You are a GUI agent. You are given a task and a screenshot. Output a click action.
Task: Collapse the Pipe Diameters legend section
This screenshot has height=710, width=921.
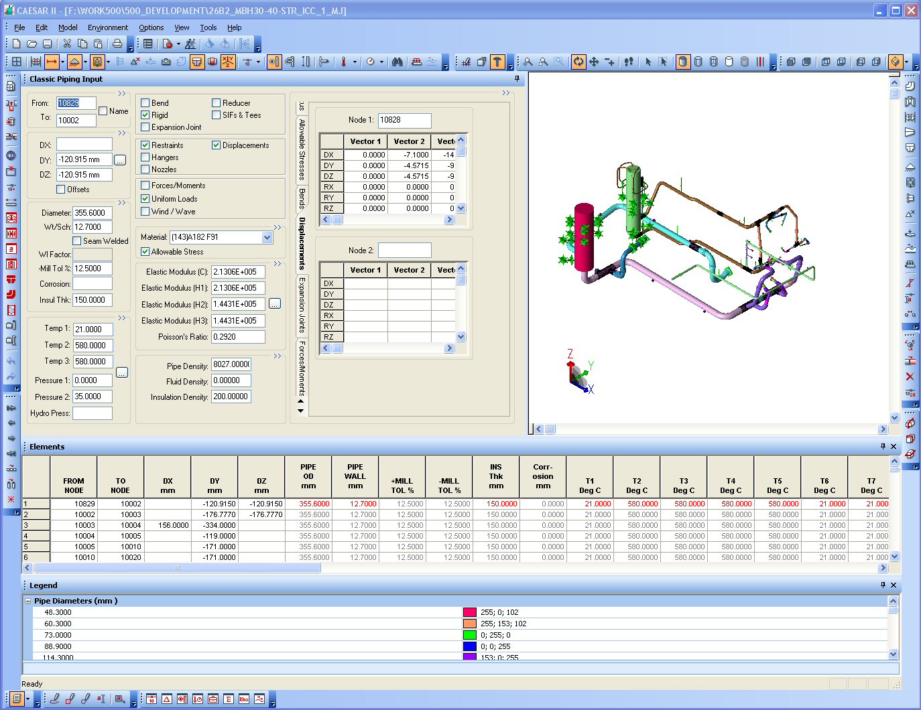point(27,601)
